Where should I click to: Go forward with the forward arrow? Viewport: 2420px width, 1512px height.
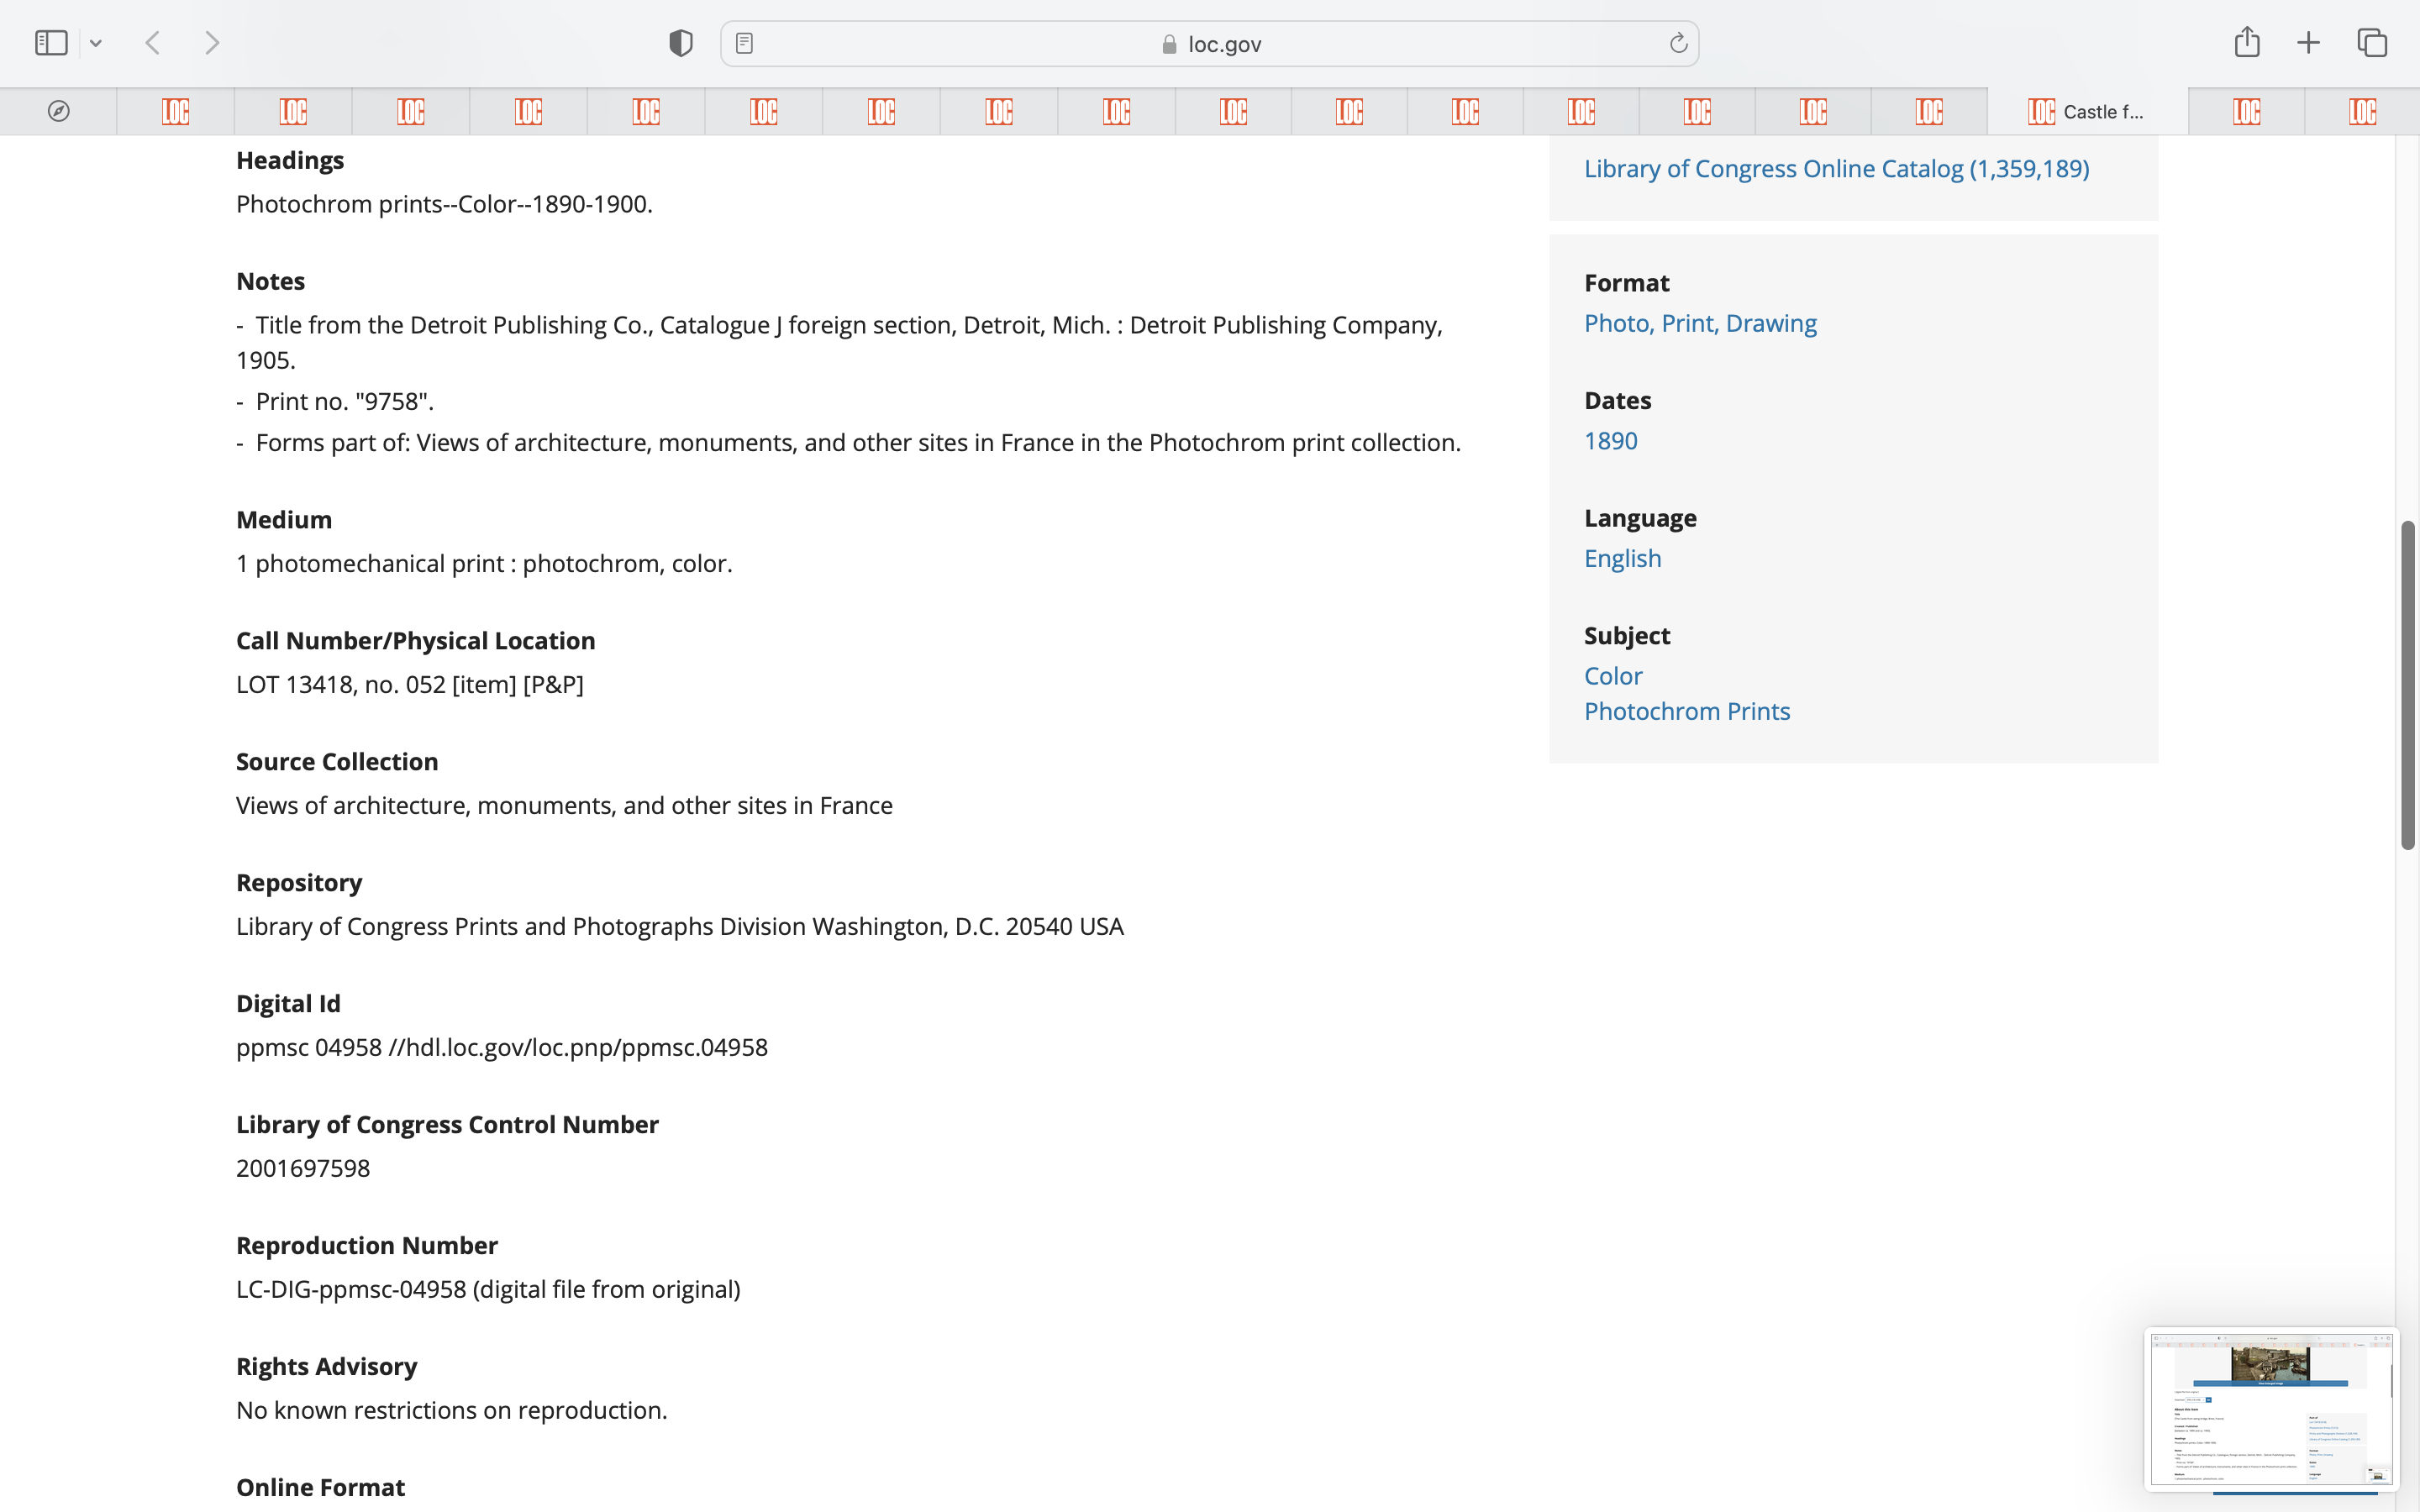click(x=211, y=43)
